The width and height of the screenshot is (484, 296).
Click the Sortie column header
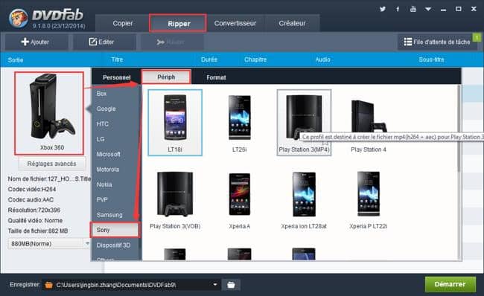[x=16, y=59]
